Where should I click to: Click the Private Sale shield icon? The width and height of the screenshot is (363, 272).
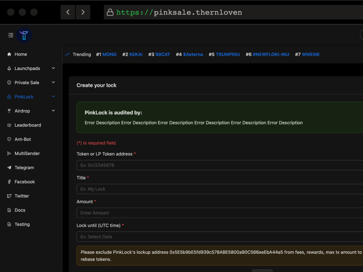coord(9,83)
